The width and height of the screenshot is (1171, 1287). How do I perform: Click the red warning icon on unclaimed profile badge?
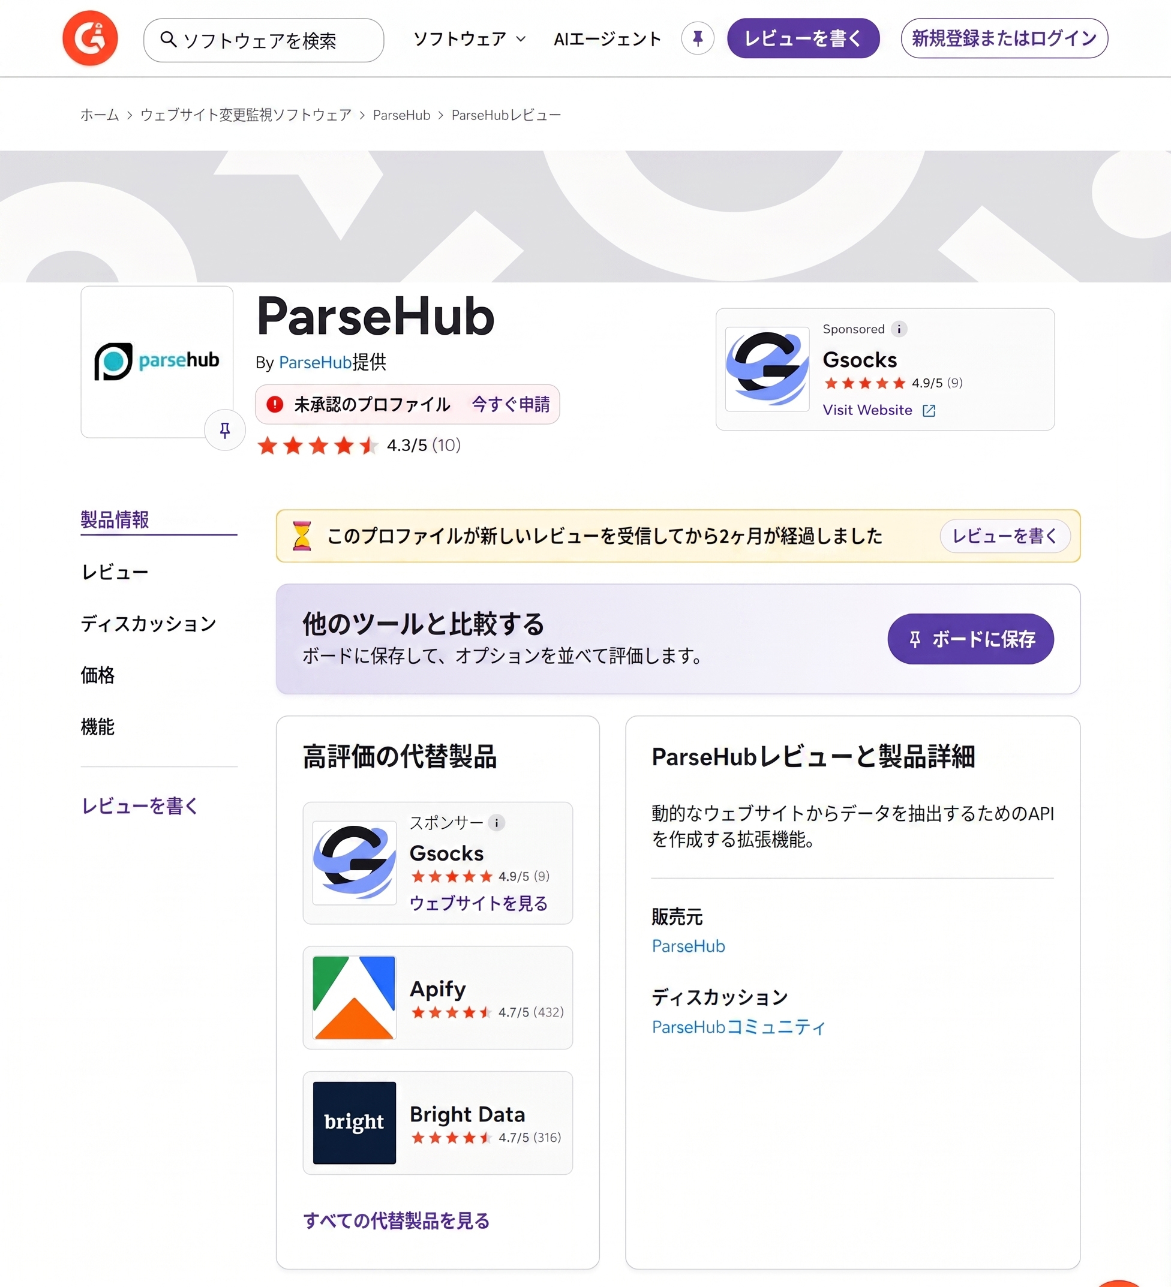[275, 404]
